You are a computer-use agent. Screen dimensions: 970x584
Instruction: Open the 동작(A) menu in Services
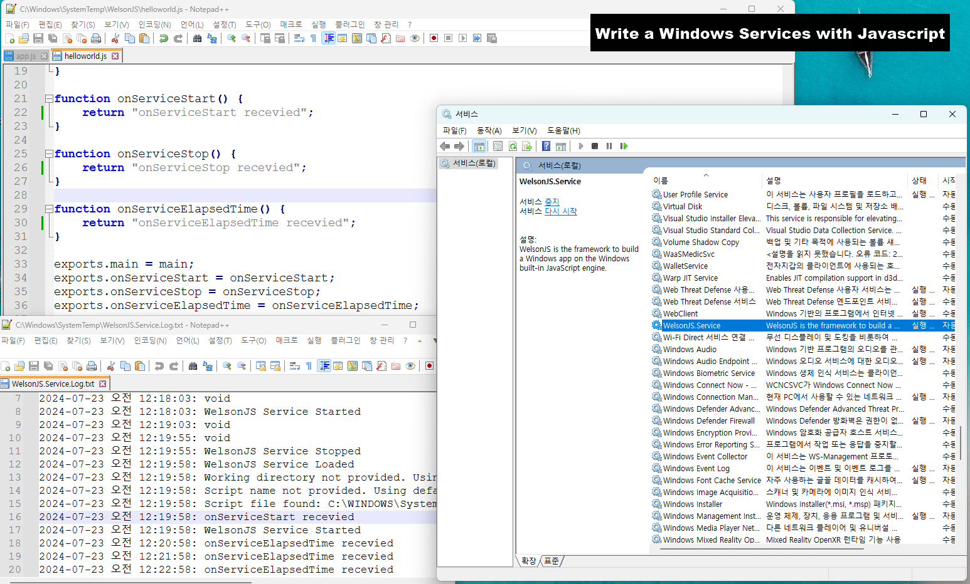489,130
